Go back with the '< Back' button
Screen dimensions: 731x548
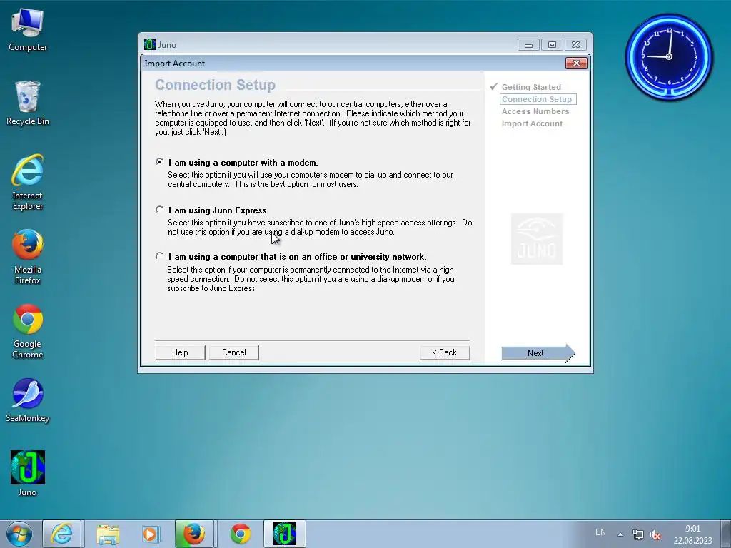pyautogui.click(x=445, y=352)
